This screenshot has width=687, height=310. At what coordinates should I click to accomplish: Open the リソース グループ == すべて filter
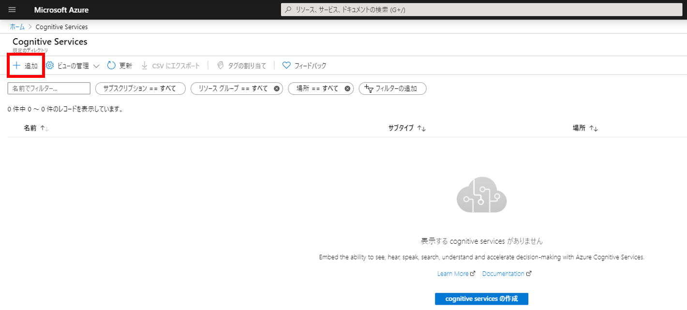(x=233, y=89)
